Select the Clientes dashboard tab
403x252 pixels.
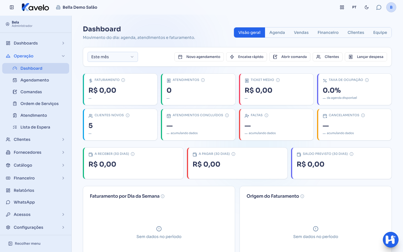(x=356, y=32)
